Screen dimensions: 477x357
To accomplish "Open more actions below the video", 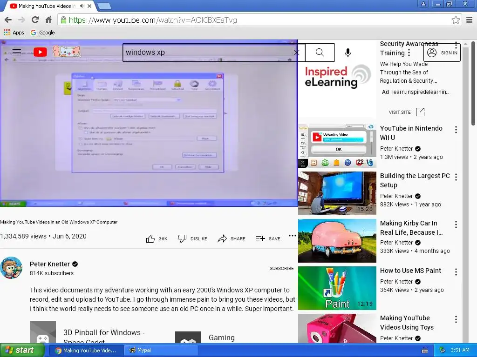I will click(293, 236).
